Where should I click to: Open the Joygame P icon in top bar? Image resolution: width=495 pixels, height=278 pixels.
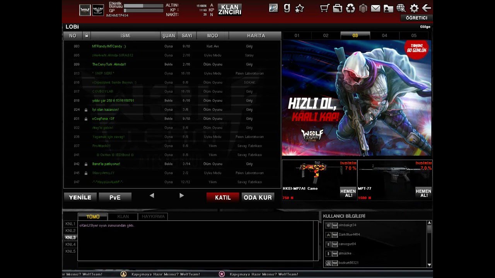[x=273, y=8]
